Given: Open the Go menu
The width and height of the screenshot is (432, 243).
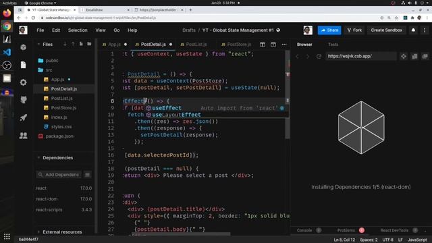Looking at the screenshot, I should click(x=117, y=30).
